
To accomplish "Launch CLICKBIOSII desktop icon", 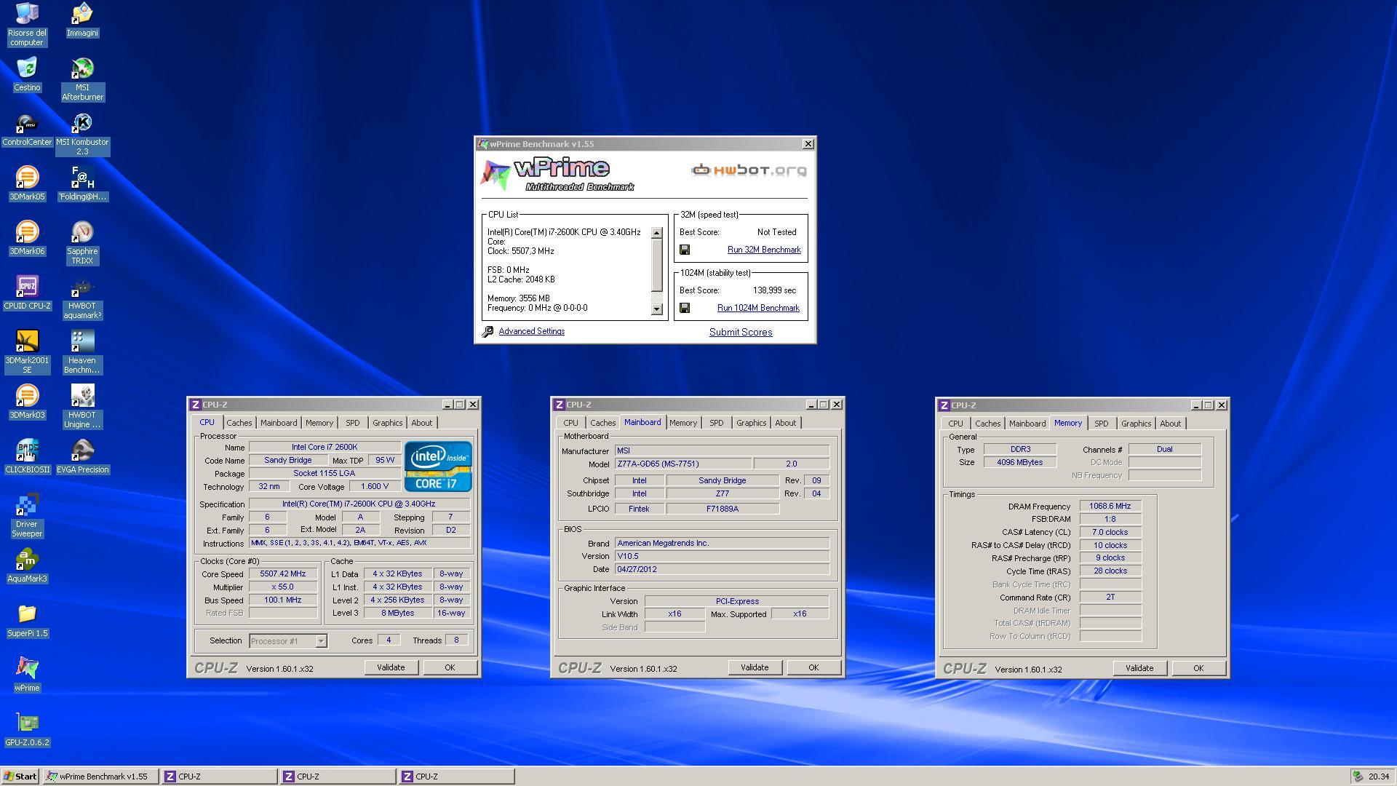I will coord(27,456).
